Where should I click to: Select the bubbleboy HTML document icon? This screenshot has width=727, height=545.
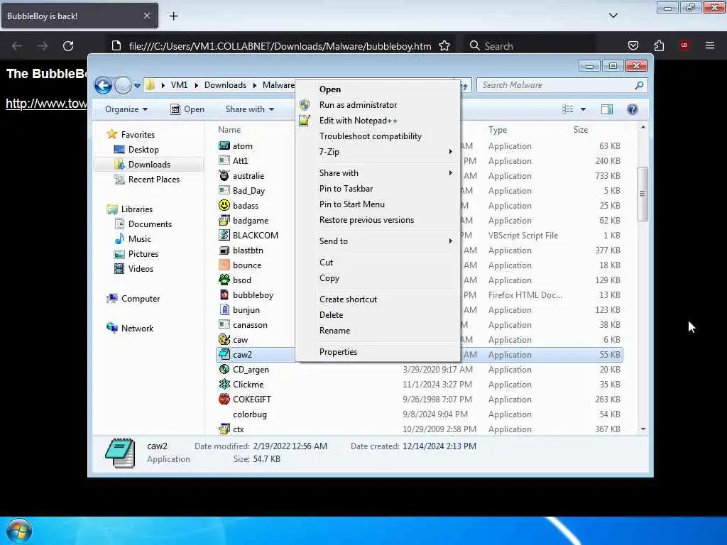[224, 294]
